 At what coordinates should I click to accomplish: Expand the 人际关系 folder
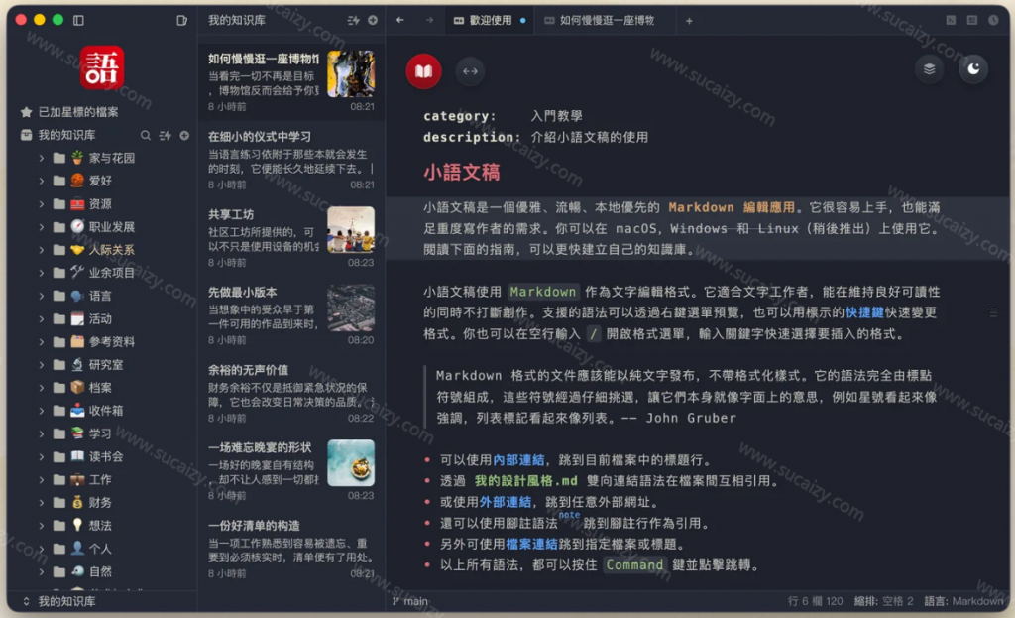pos(42,250)
